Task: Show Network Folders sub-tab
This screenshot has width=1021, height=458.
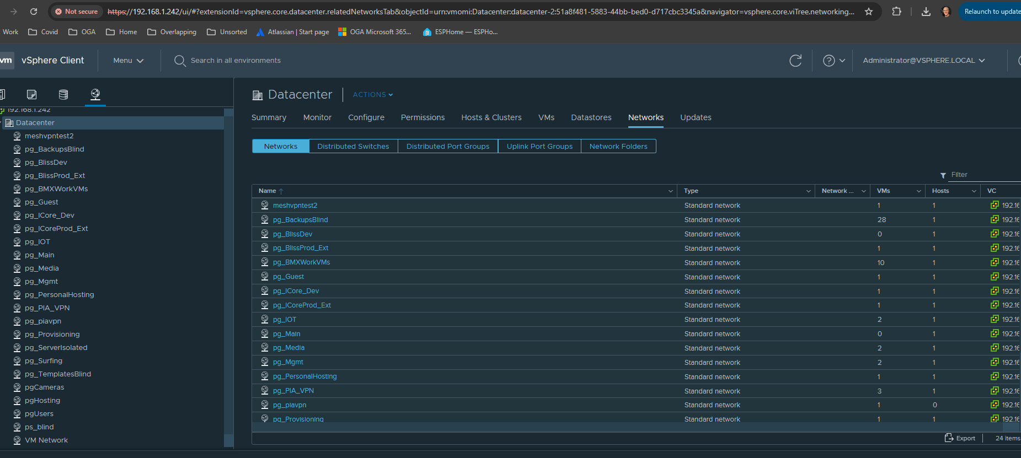Action: (x=618, y=146)
